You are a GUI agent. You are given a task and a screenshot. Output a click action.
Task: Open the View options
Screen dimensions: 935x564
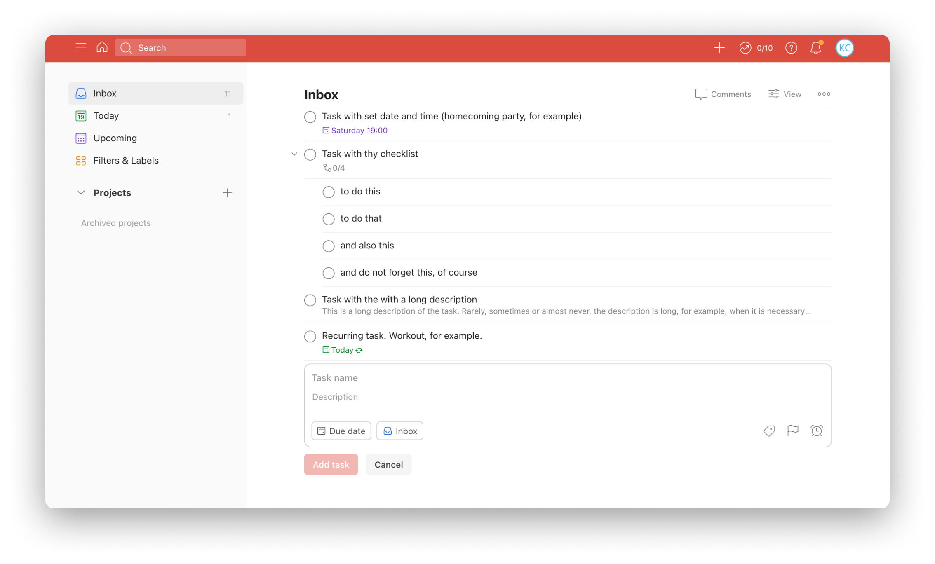pyautogui.click(x=785, y=94)
